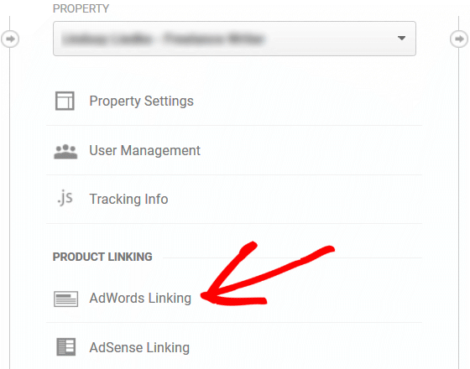Image resolution: width=470 pixels, height=369 pixels.
Task: Click the PRODUCT LINKING section heading
Action: 102,257
